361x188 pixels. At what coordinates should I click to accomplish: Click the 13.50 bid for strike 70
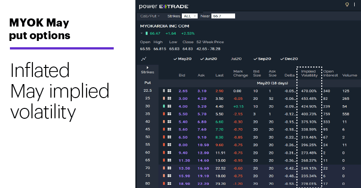(184, 168)
